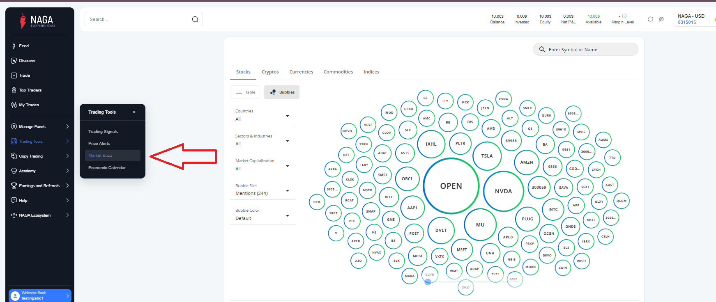Toggle balance visibility eye icon

pyautogui.click(x=661, y=19)
